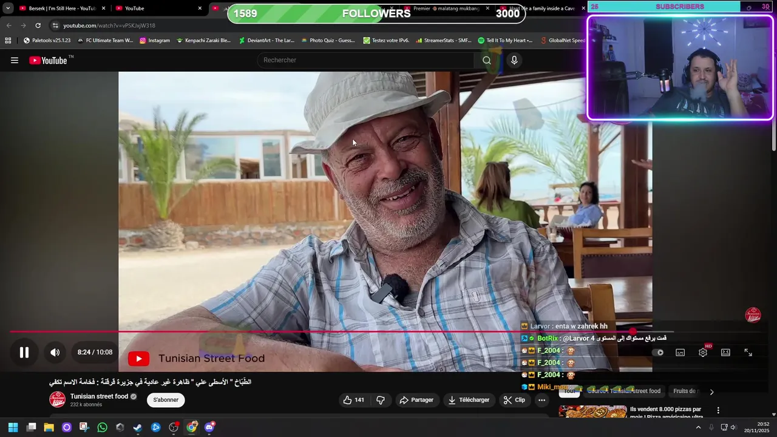This screenshot has width=777, height=437.
Task: Toggle autoplay switch in the player
Action: (x=658, y=353)
